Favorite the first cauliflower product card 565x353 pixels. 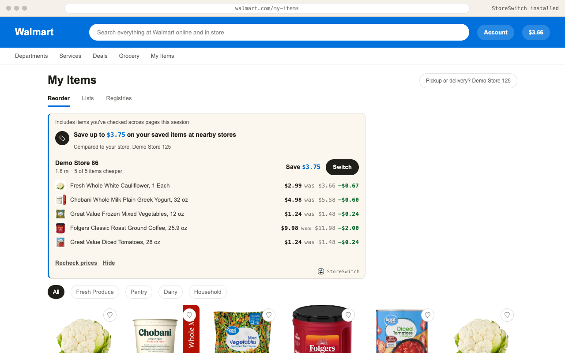pos(110,315)
